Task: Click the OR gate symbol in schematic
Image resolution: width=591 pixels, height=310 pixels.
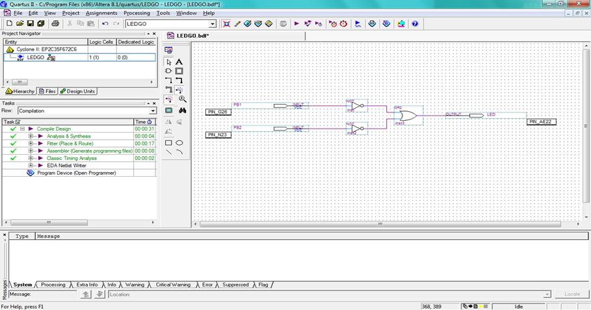Action: 408,115
